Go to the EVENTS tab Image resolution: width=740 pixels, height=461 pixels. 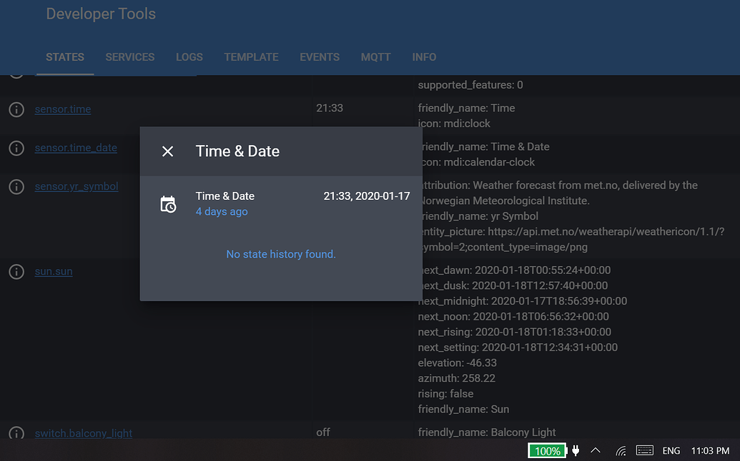(320, 57)
